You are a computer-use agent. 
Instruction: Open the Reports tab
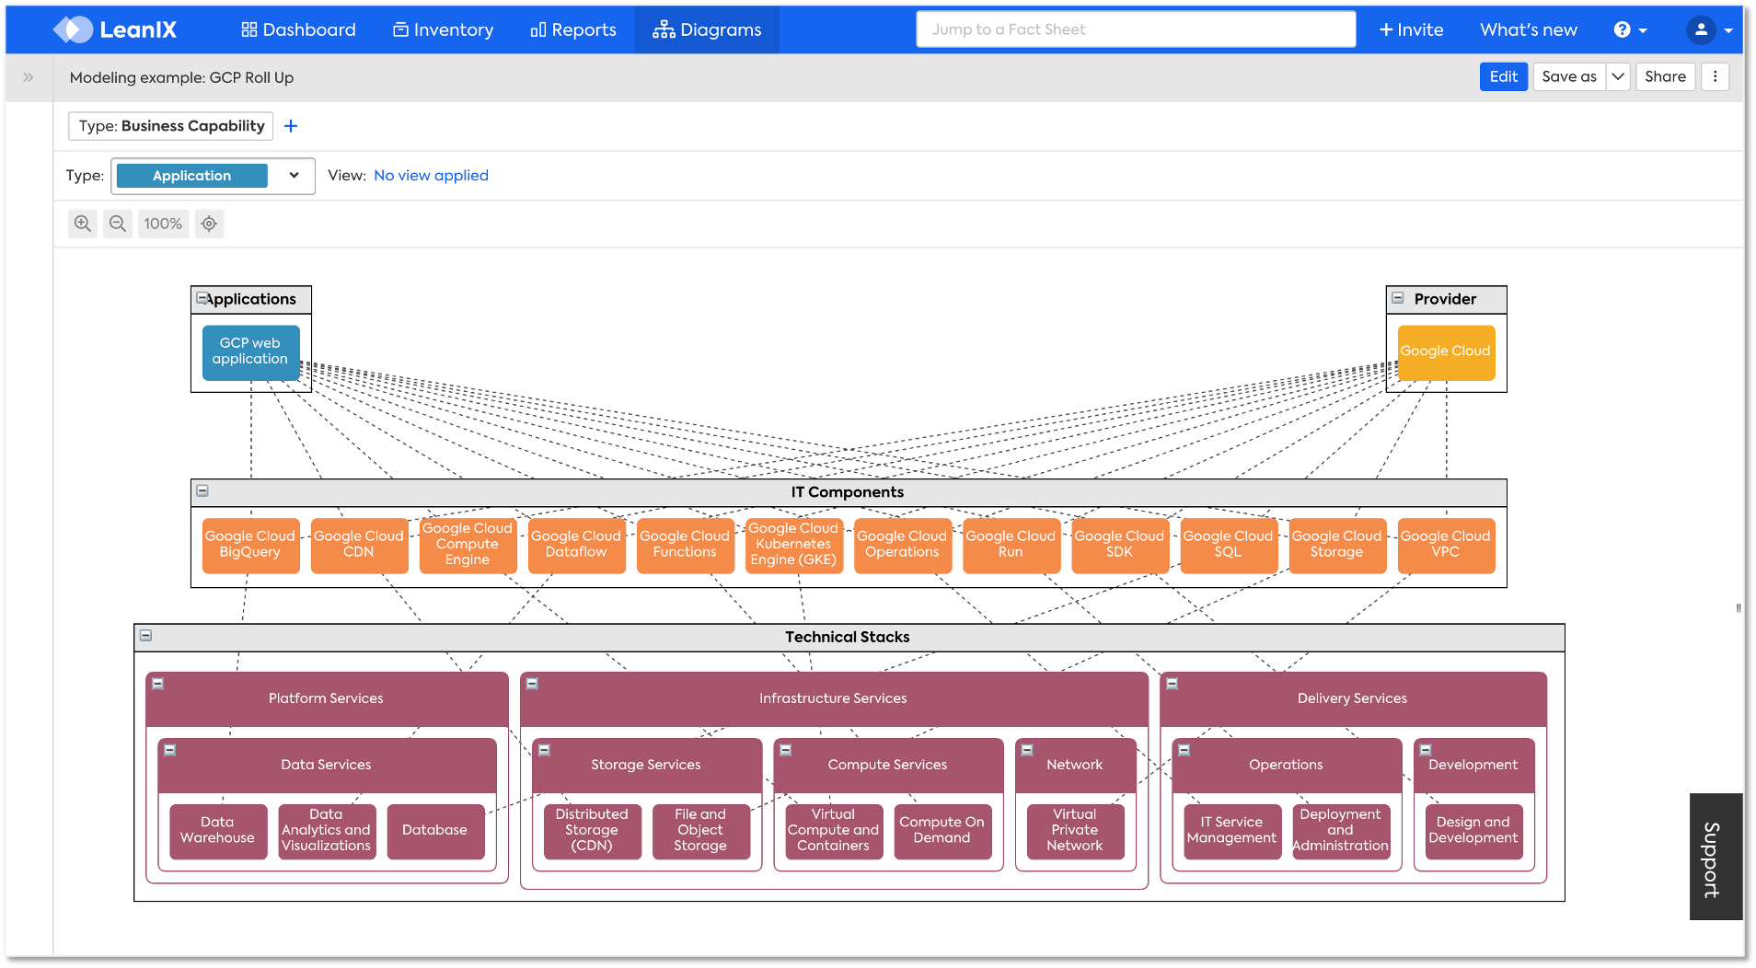coord(573,29)
